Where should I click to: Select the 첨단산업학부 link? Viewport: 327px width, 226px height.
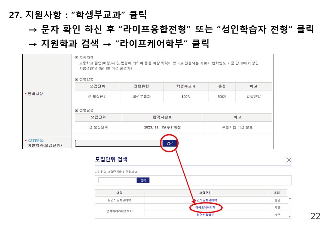[205, 215]
